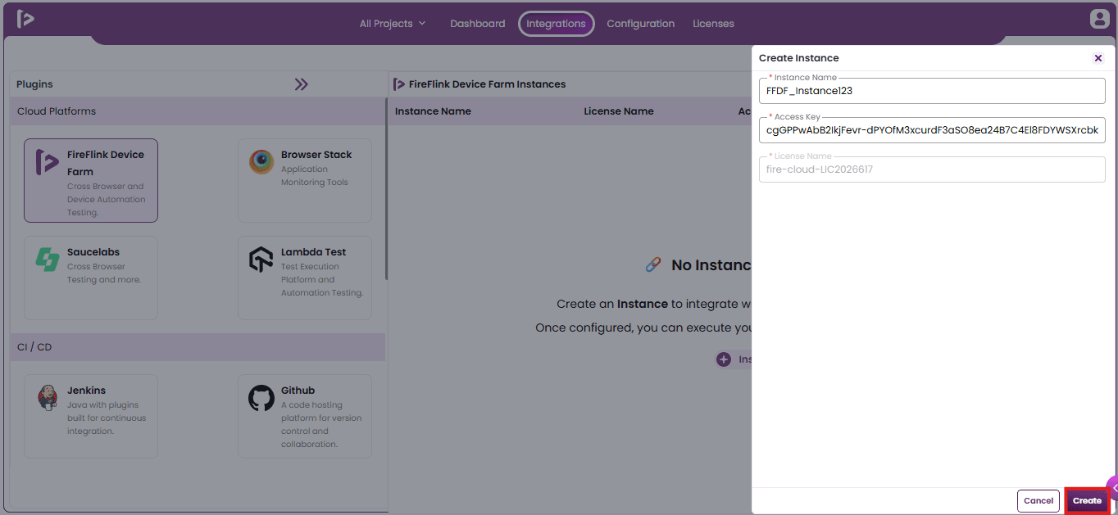Open the user profile avatar icon

coord(1098,19)
